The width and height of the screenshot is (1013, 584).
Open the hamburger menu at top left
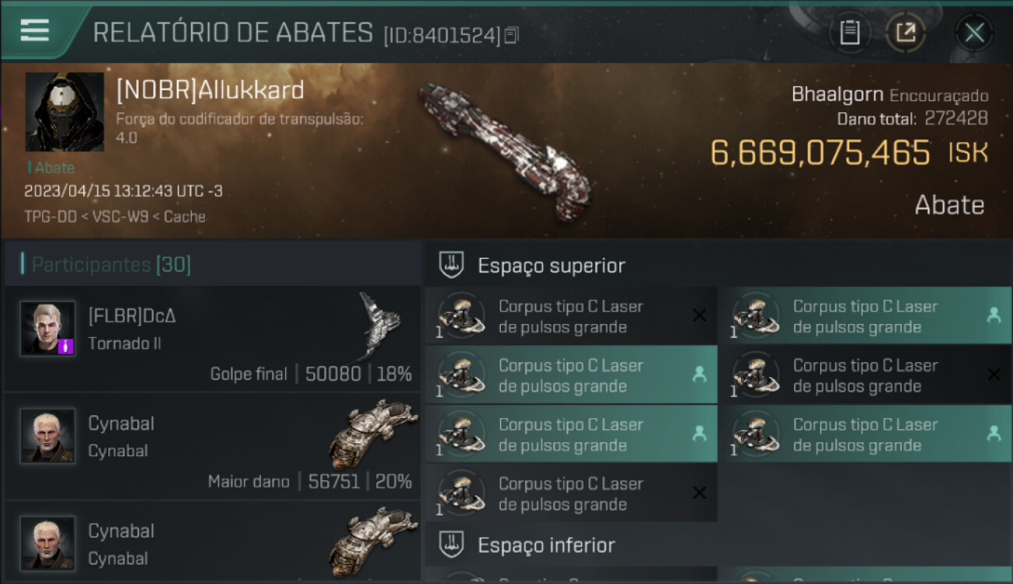[34, 31]
